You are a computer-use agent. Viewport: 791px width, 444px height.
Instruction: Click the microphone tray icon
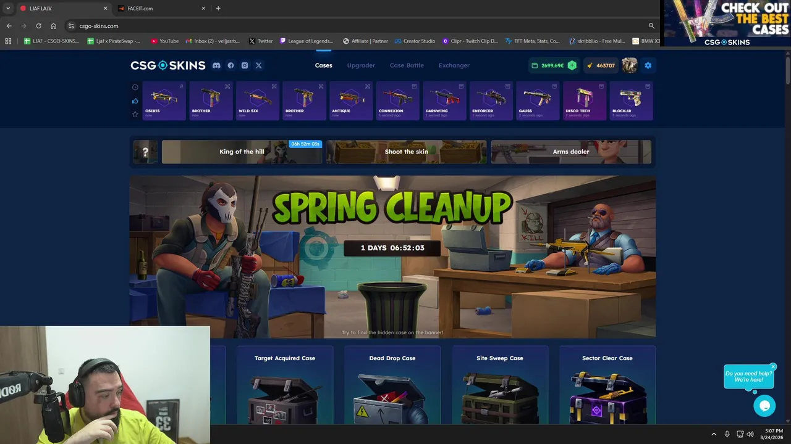[x=727, y=434]
